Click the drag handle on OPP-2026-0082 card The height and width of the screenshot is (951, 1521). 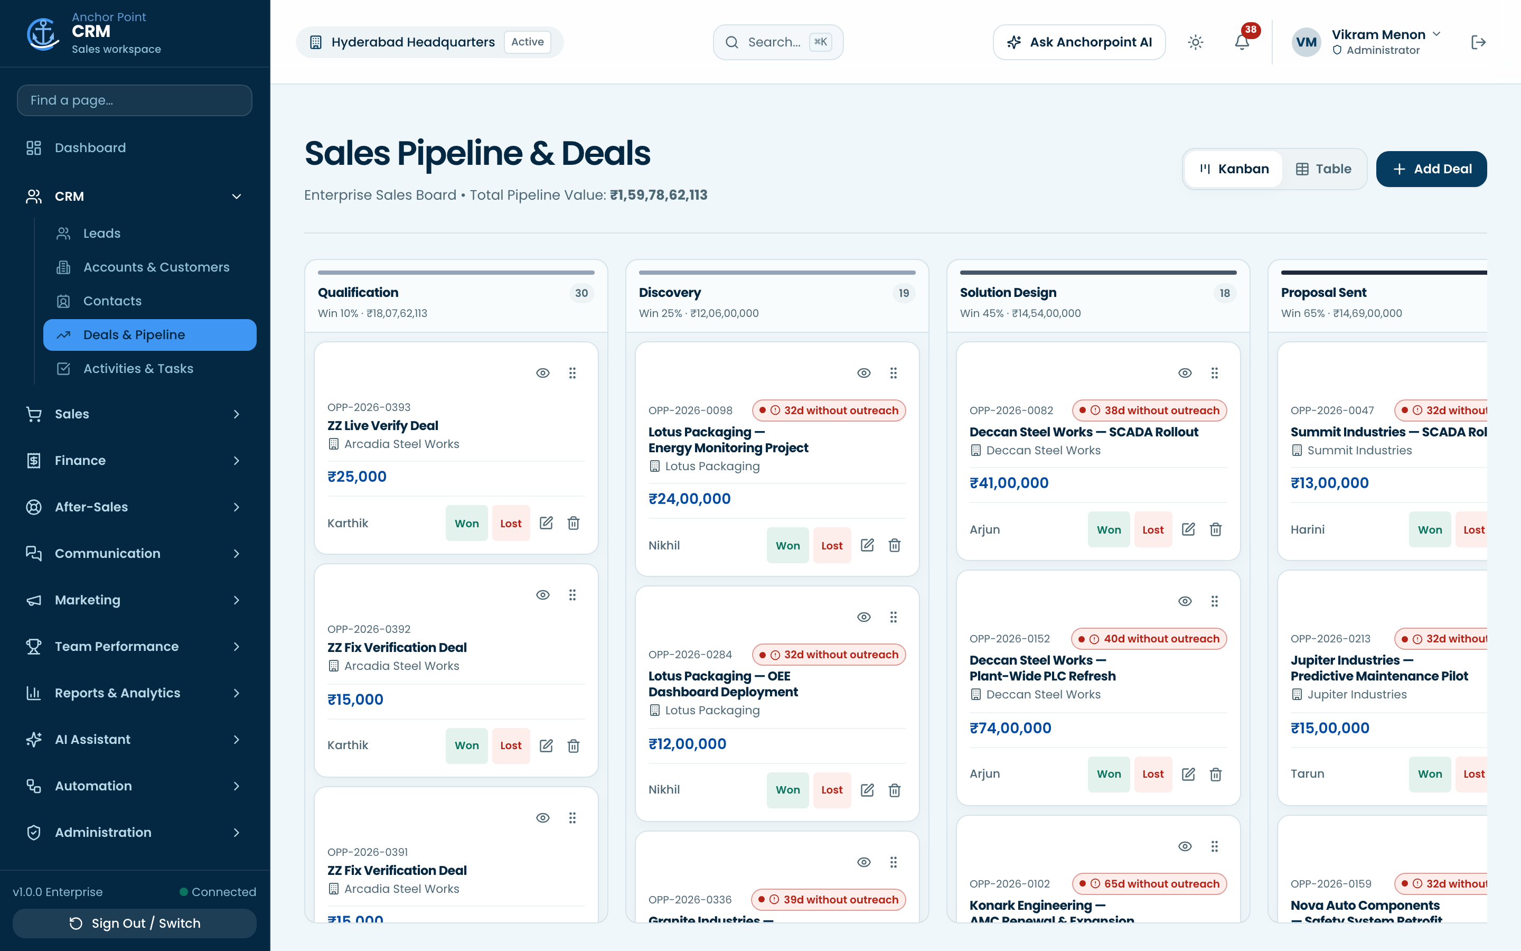pos(1214,373)
